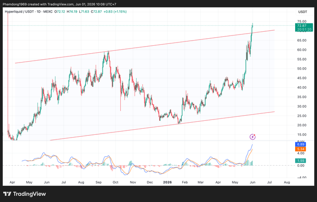The width and height of the screenshot is (317, 202).
Task: Click the 40.00 price axis label
Action: pyautogui.click(x=302, y=87)
